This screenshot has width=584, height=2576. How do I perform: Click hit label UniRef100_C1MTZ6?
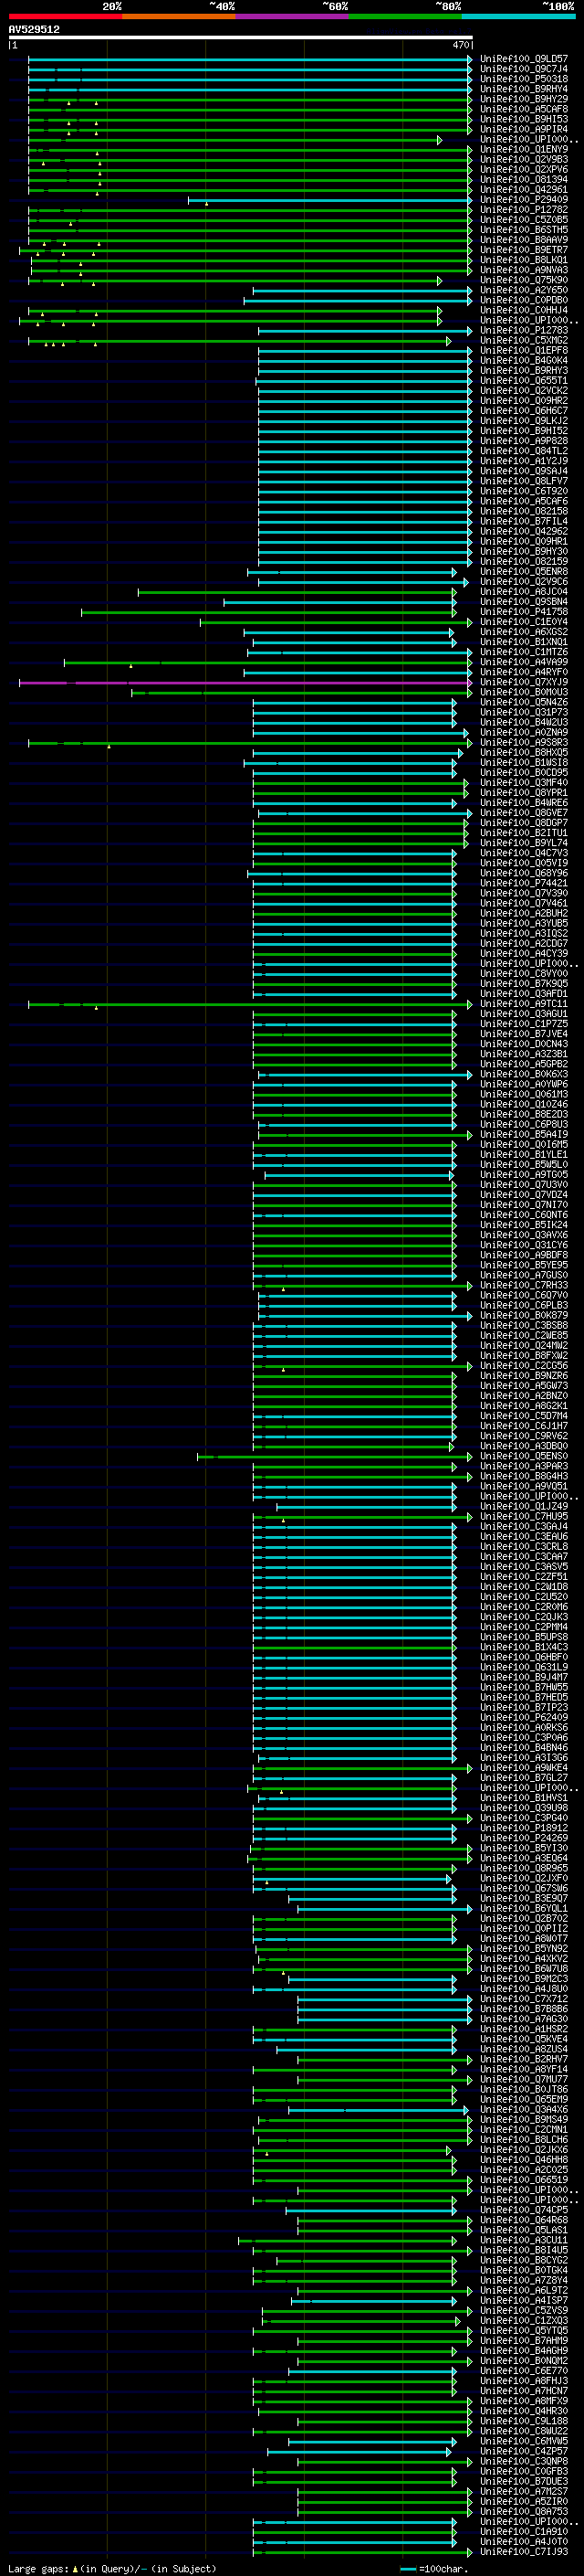pyautogui.click(x=524, y=653)
